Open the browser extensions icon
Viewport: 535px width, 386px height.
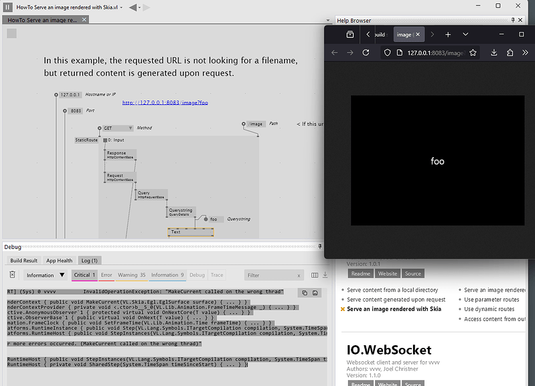pos(510,52)
